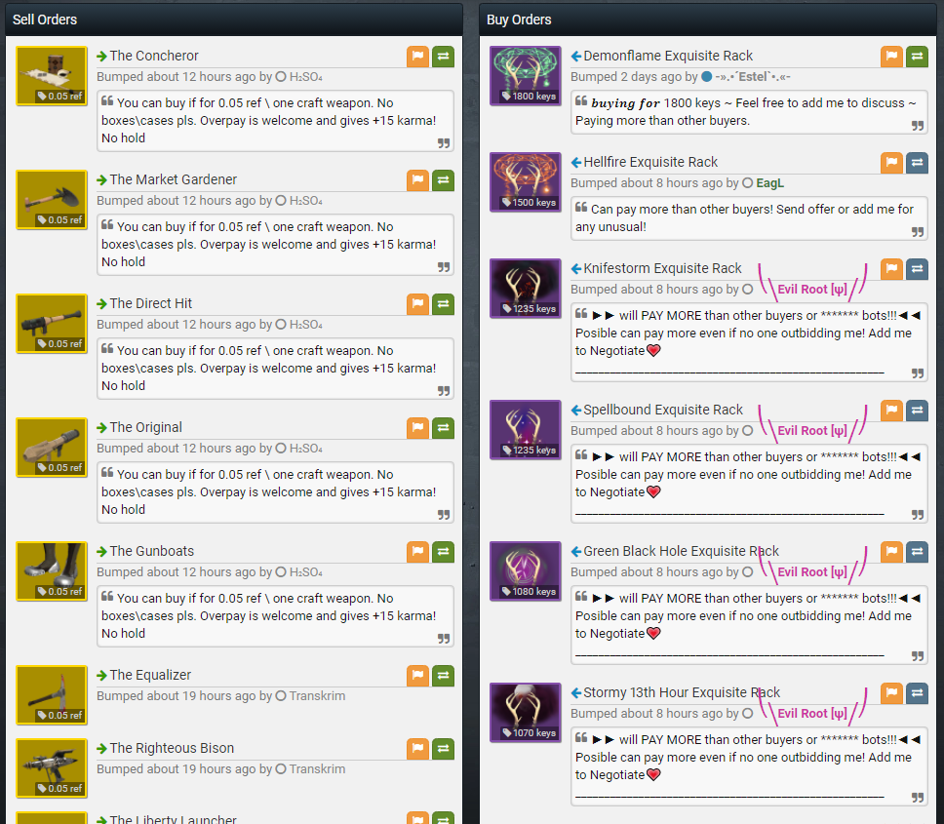Open Evil Root profile on Knifestorm listing
Screen dimensions: 944x824
coord(812,290)
